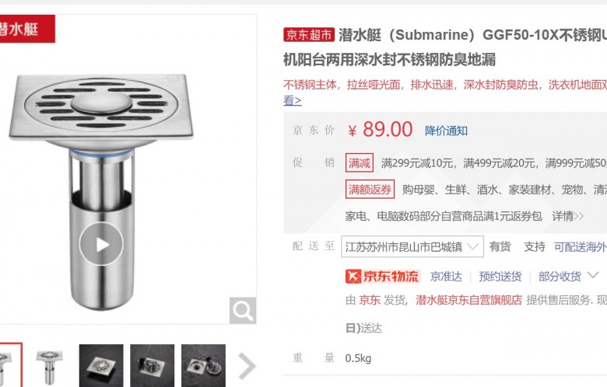Click 可配送海外 overseas delivery link
Image resolution: width=607 pixels, height=387 pixels.
coord(581,246)
